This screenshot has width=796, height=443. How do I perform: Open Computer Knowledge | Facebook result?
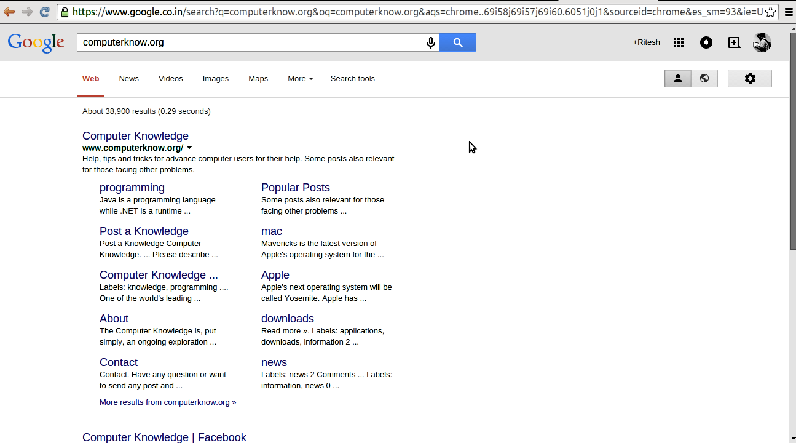click(x=164, y=437)
